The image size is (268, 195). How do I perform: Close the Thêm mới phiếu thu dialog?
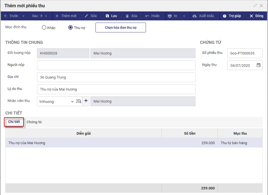point(261,6)
